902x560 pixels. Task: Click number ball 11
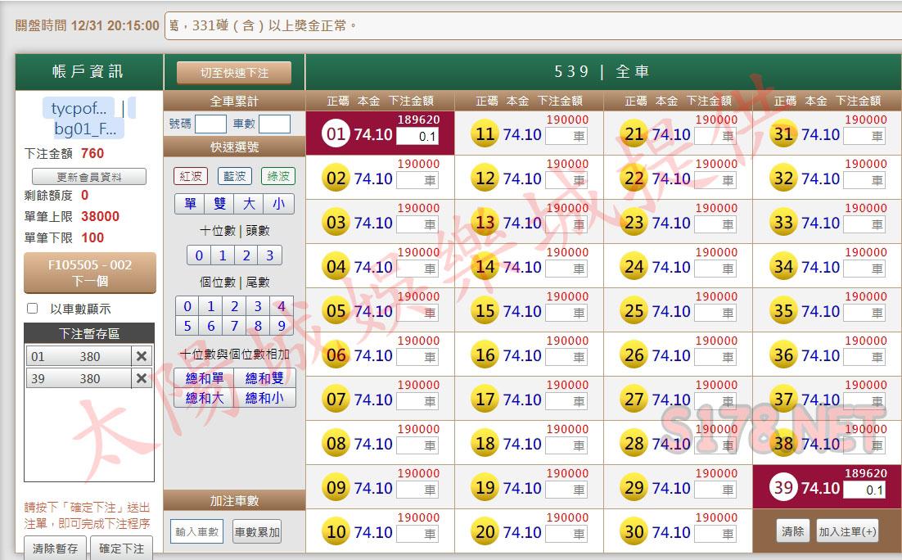pyautogui.click(x=485, y=134)
